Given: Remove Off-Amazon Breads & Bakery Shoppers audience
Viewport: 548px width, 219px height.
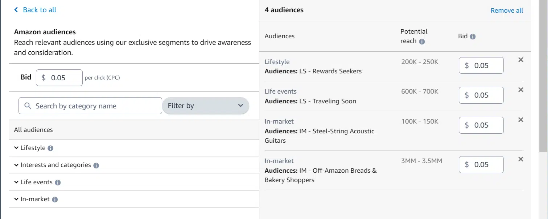Looking at the screenshot, I should click(x=521, y=159).
